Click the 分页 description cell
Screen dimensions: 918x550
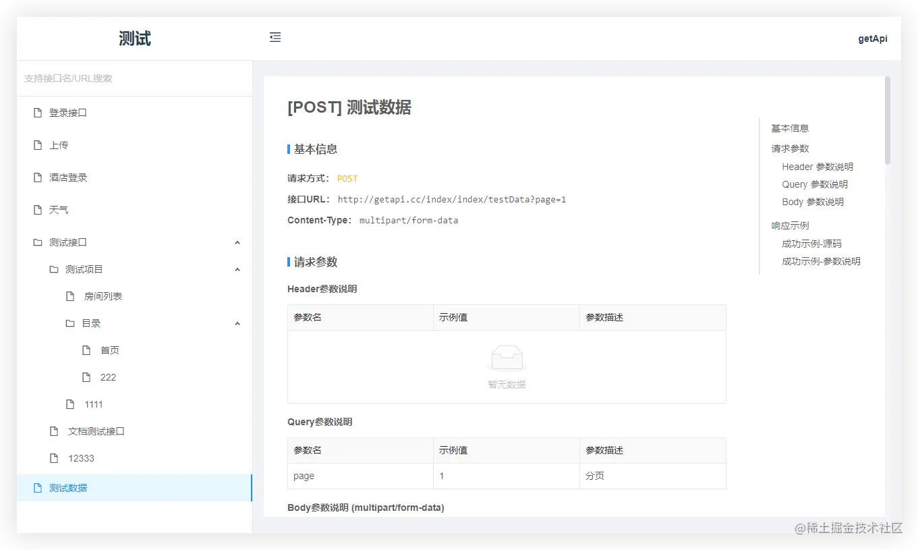coord(653,476)
